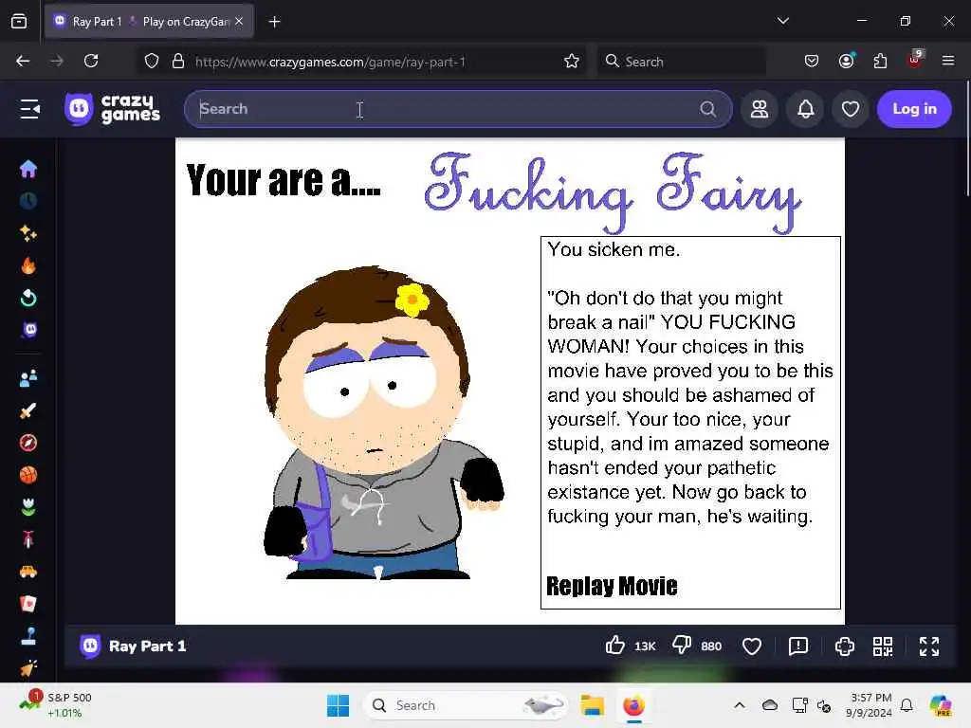Image resolution: width=971 pixels, height=728 pixels.
Task: Open the Firefox extensions puzzle icon
Action: (x=880, y=61)
